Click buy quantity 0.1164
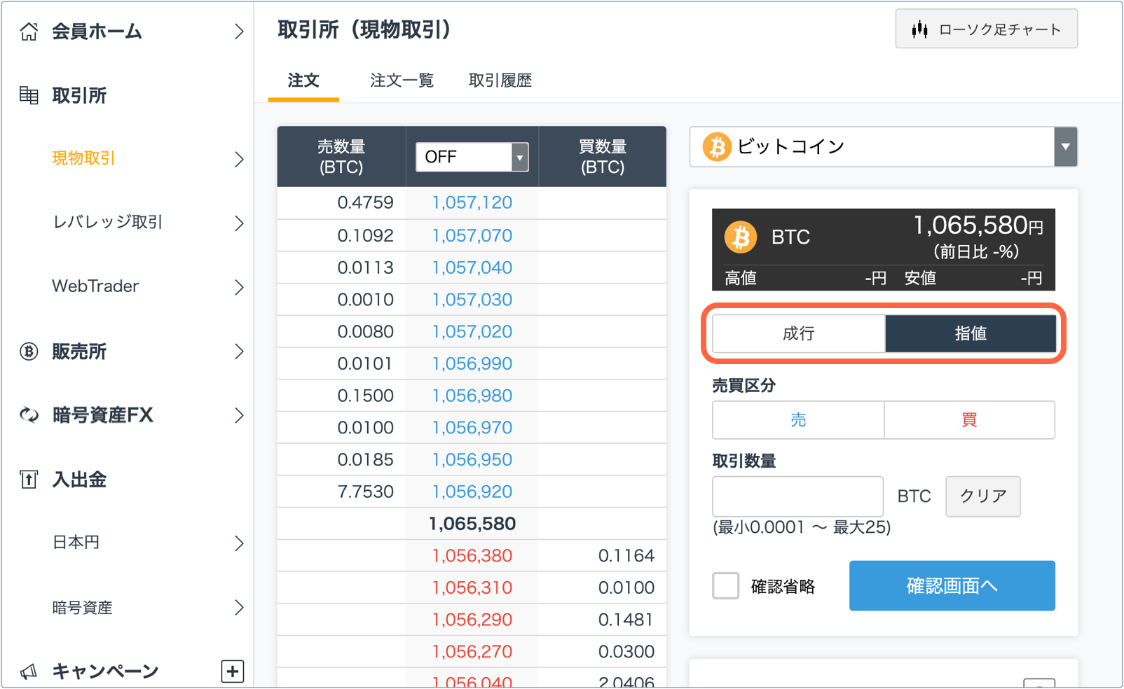 coord(626,556)
